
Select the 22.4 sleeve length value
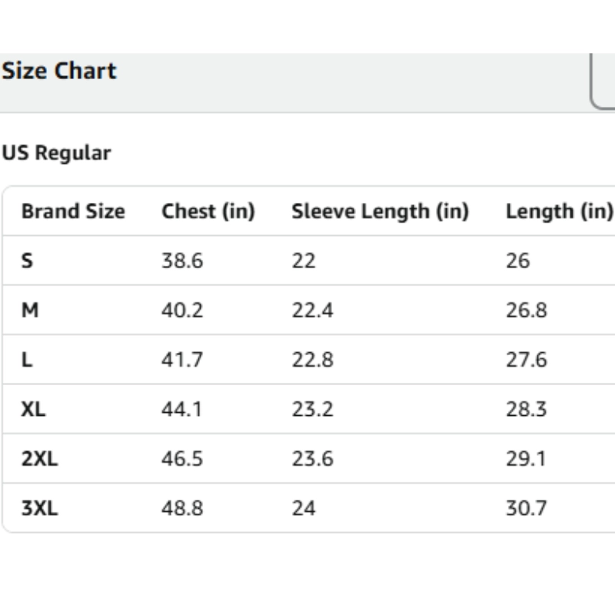click(312, 311)
